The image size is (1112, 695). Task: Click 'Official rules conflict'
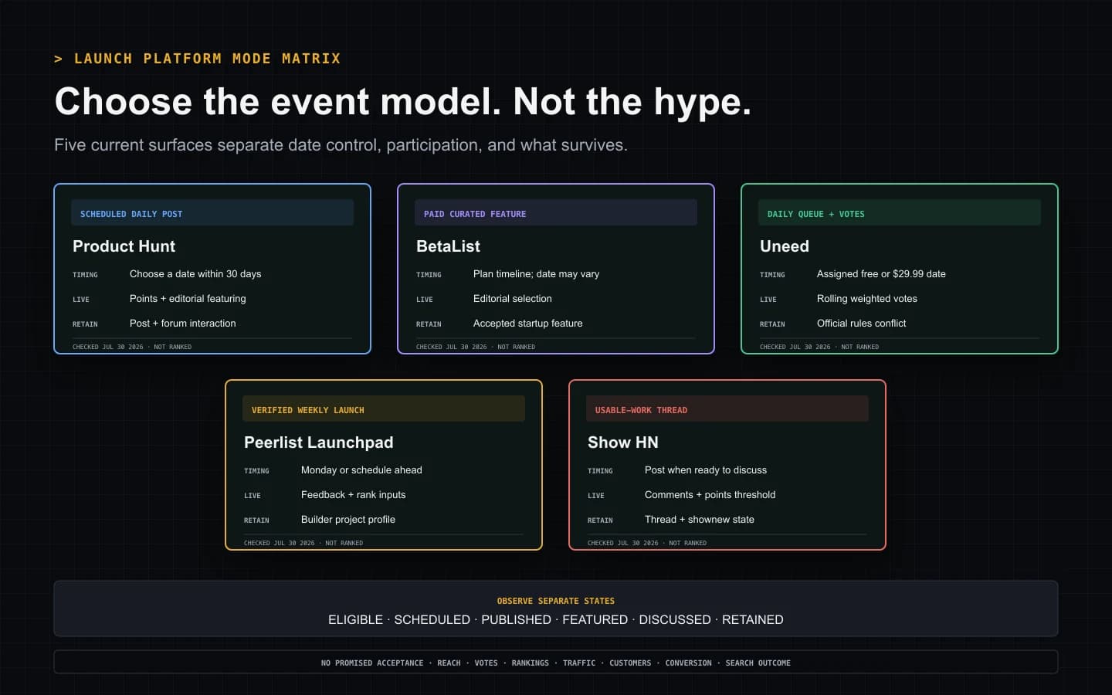click(x=862, y=324)
